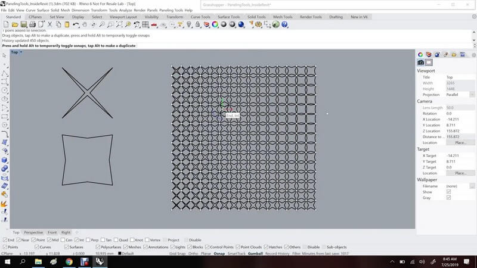Click the Print icon in the Standard toolbar
This screenshot has width=477, height=268.
[x=32, y=24]
